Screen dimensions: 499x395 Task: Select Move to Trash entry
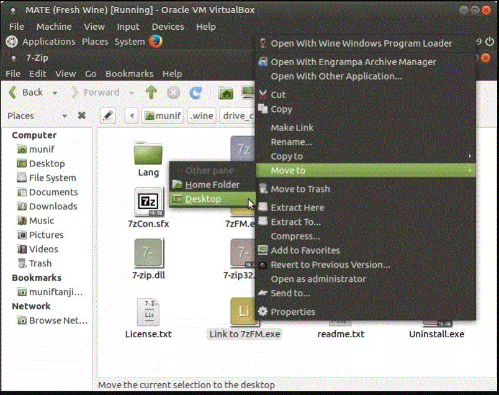pos(366,189)
